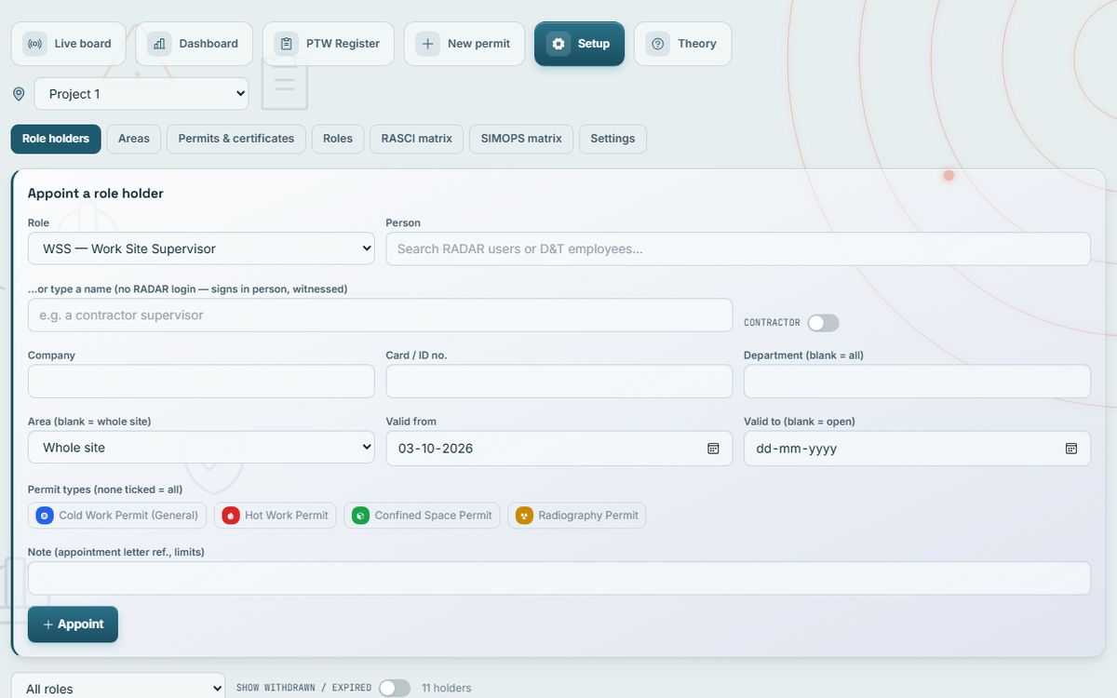Switch to the Permits & certificates tab
The width and height of the screenshot is (1117, 698).
(x=236, y=139)
